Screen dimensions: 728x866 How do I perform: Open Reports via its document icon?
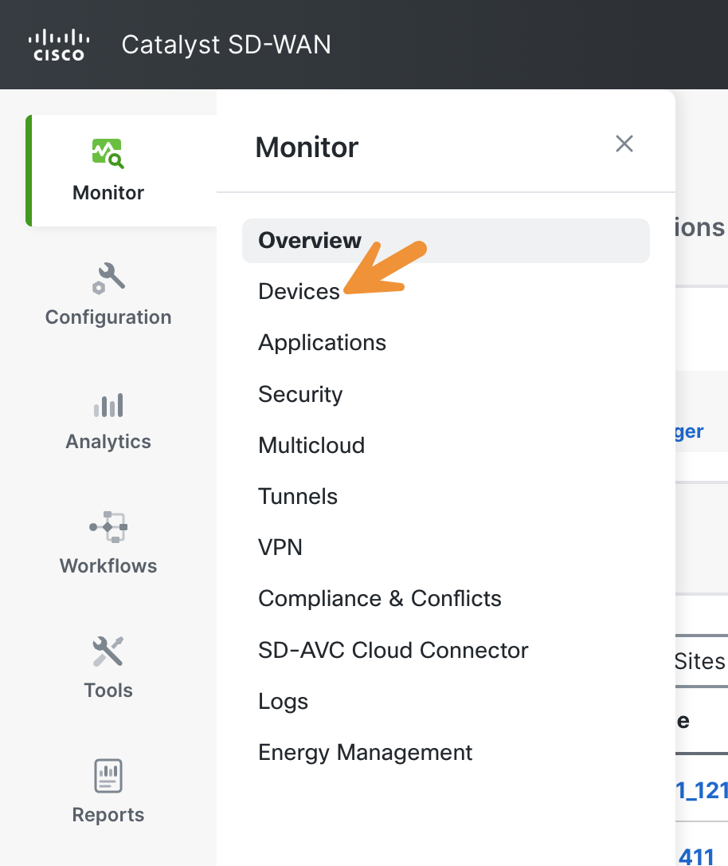(x=108, y=775)
